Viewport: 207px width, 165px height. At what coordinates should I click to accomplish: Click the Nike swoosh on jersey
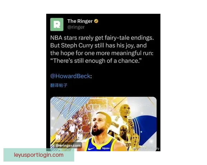(91, 149)
